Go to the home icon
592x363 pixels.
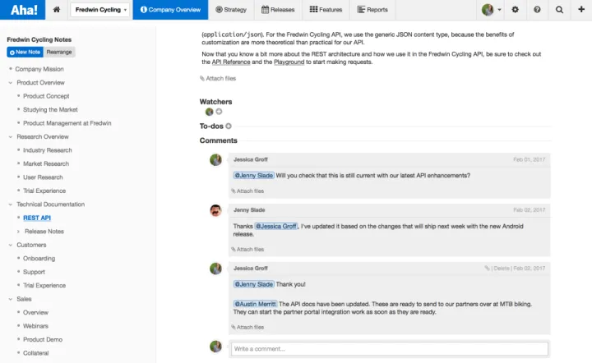point(57,9)
